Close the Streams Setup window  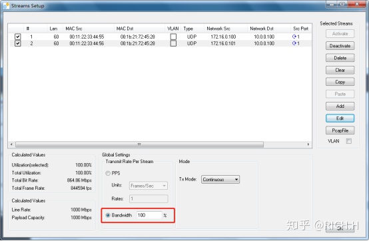tap(357, 4)
